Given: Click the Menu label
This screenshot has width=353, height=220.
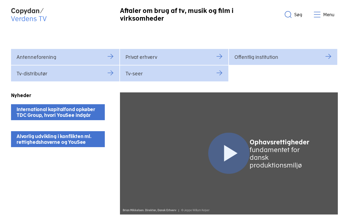Looking at the screenshot, I should [329, 15].
